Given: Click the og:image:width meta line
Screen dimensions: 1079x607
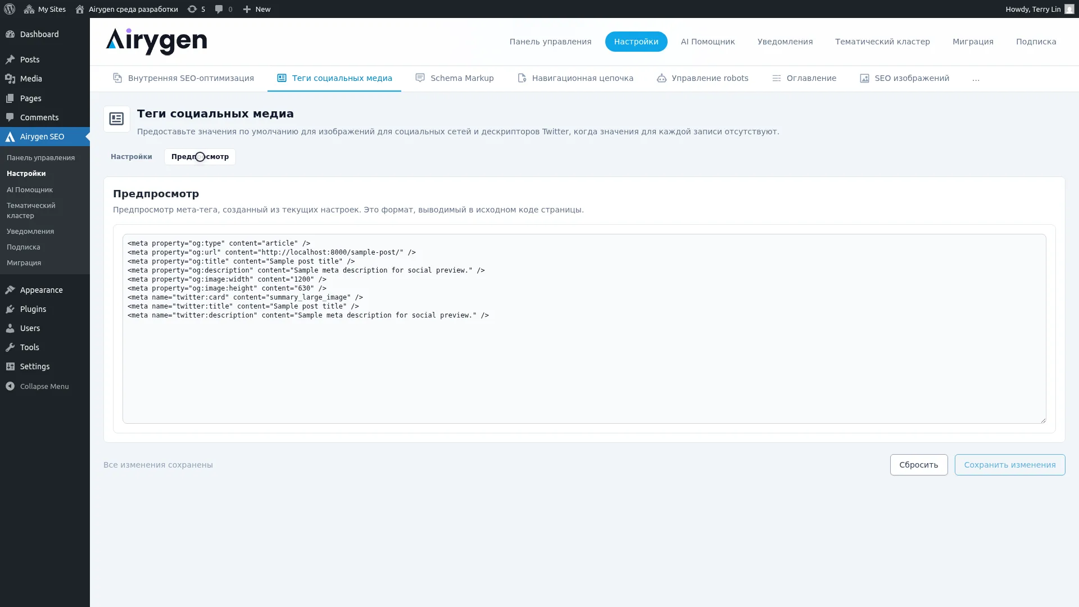Looking at the screenshot, I should coord(227,279).
